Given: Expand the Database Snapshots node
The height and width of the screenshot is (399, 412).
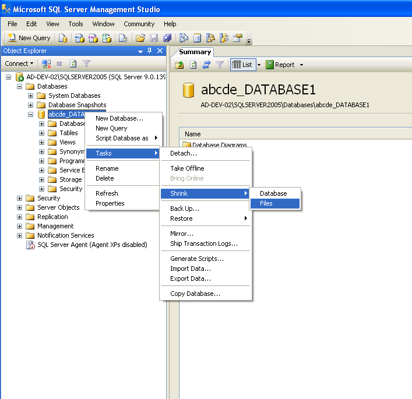Looking at the screenshot, I should coord(30,105).
